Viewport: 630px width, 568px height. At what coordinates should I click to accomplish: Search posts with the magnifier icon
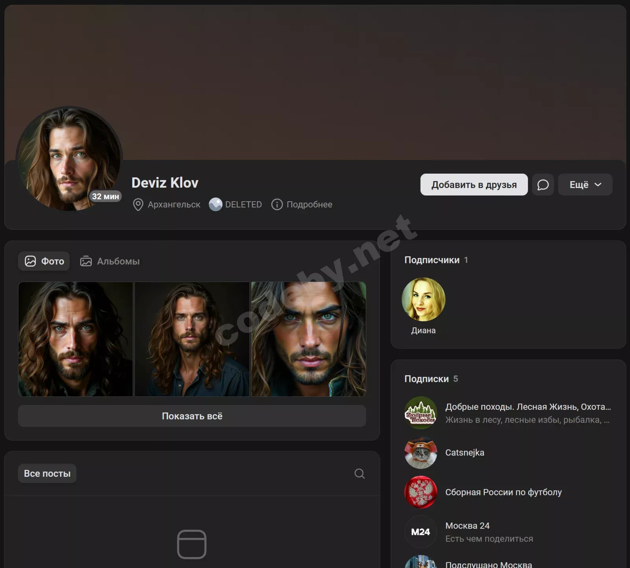[x=359, y=473]
